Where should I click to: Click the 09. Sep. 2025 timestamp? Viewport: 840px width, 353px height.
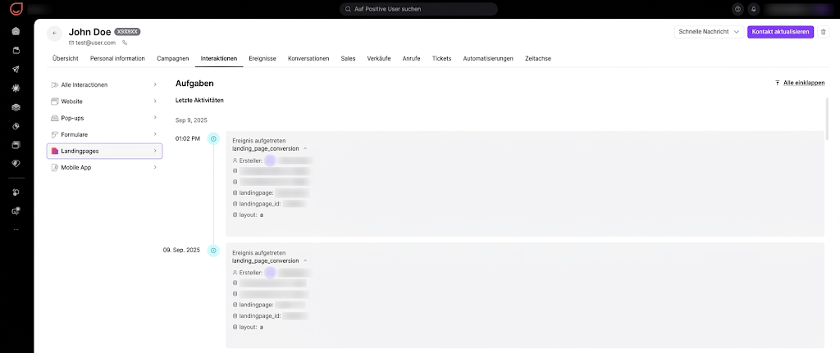[x=181, y=251]
